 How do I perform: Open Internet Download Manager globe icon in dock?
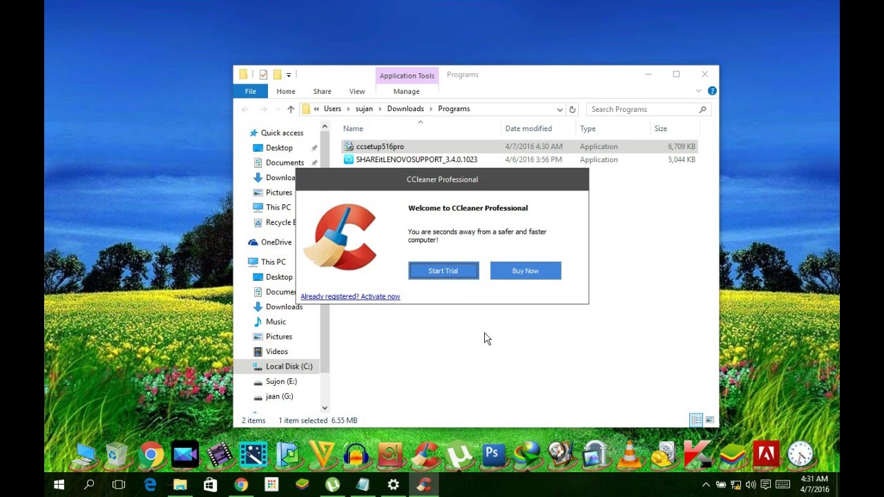click(x=526, y=454)
